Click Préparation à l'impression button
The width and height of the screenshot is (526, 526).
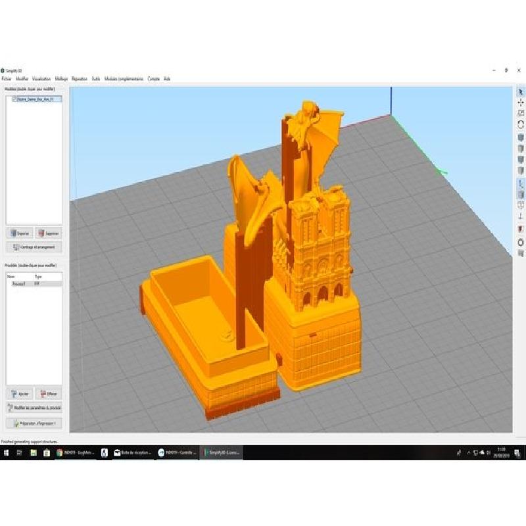(34, 423)
